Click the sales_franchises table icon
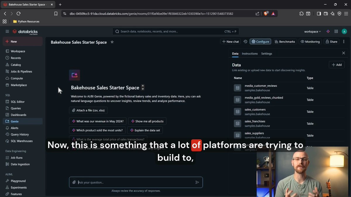The width and height of the screenshot is (351, 197). (238, 123)
